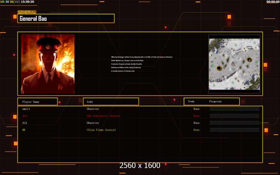Click 'A deadly arsenal of infantry units' line
This screenshot has height=175, width=280.
[x=123, y=71]
